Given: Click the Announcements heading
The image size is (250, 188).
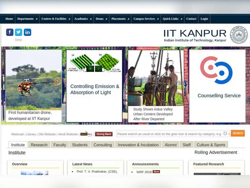Looking at the screenshot, I should click(145, 164).
